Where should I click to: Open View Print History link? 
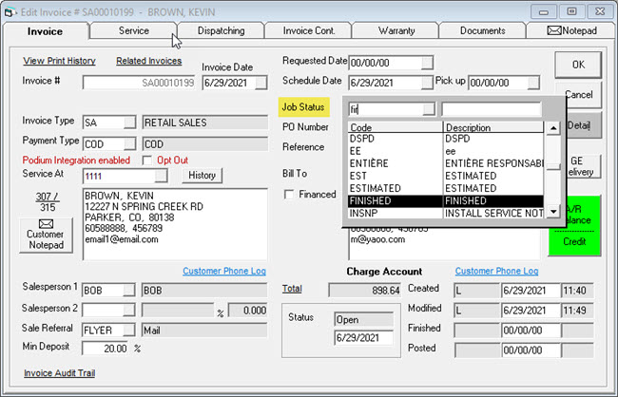click(x=59, y=61)
